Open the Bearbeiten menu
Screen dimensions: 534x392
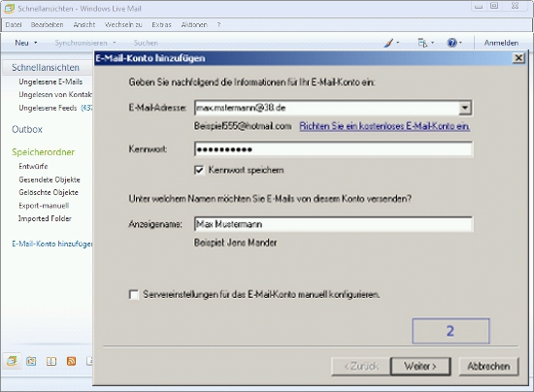click(x=47, y=25)
